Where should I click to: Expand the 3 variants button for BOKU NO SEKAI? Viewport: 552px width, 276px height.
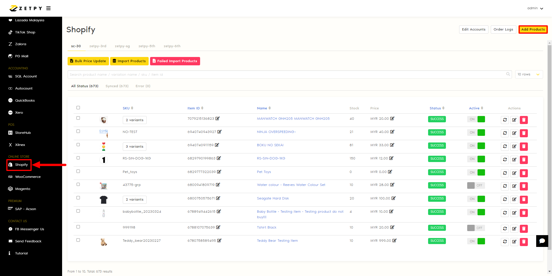[x=134, y=146]
